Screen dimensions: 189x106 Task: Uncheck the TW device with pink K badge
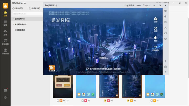point(105,101)
